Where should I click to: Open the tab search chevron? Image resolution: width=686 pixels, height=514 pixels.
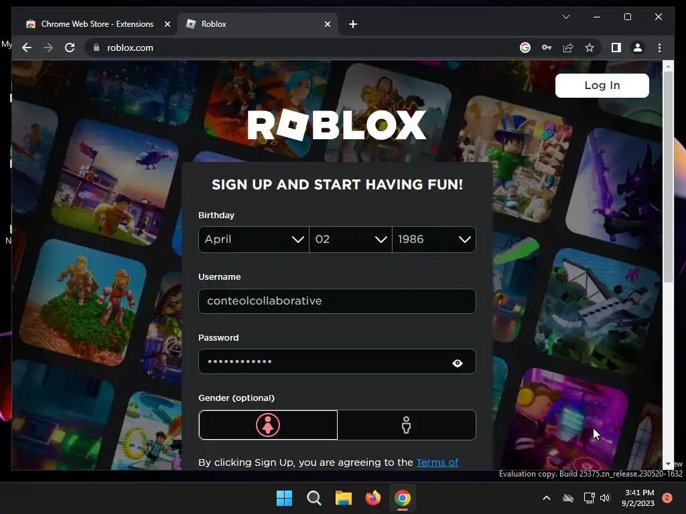[565, 17]
